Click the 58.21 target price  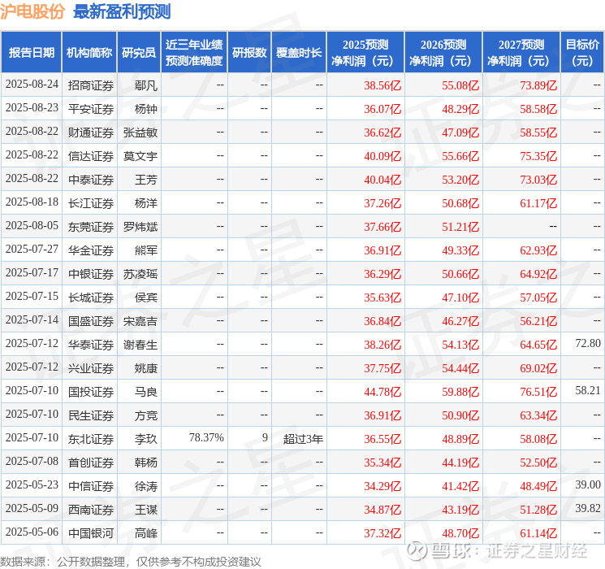click(x=588, y=390)
